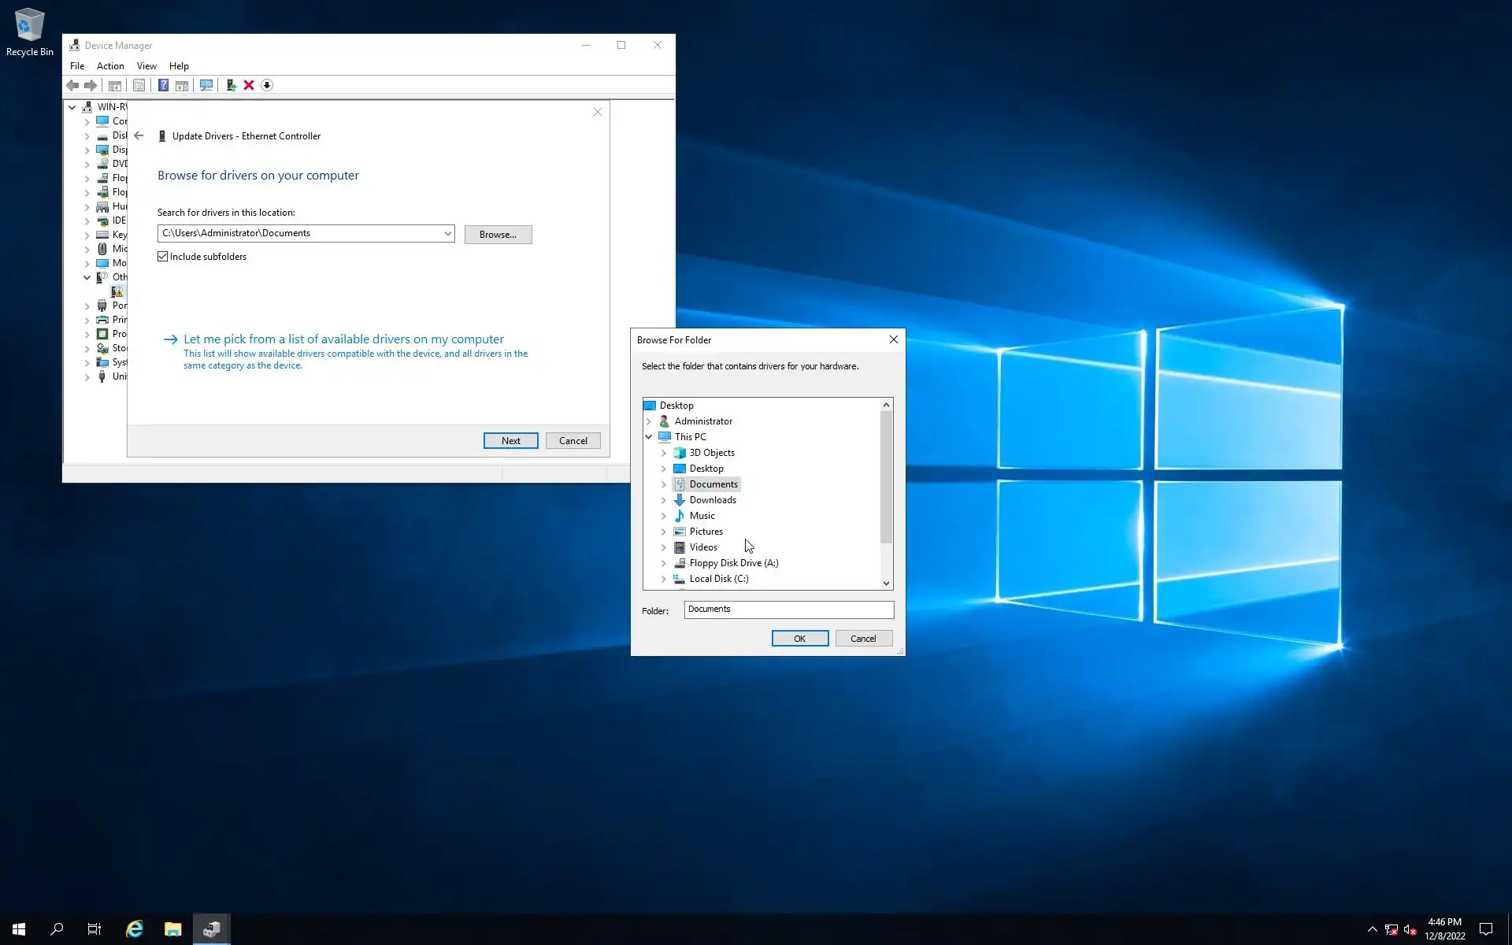Click the Properties toolbar icon
The image size is (1512, 945).
click(139, 85)
